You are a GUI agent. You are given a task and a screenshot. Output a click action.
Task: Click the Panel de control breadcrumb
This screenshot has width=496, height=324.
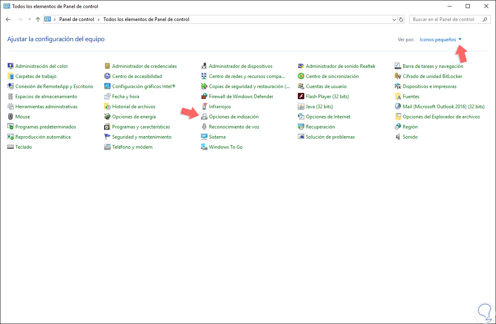(77, 19)
